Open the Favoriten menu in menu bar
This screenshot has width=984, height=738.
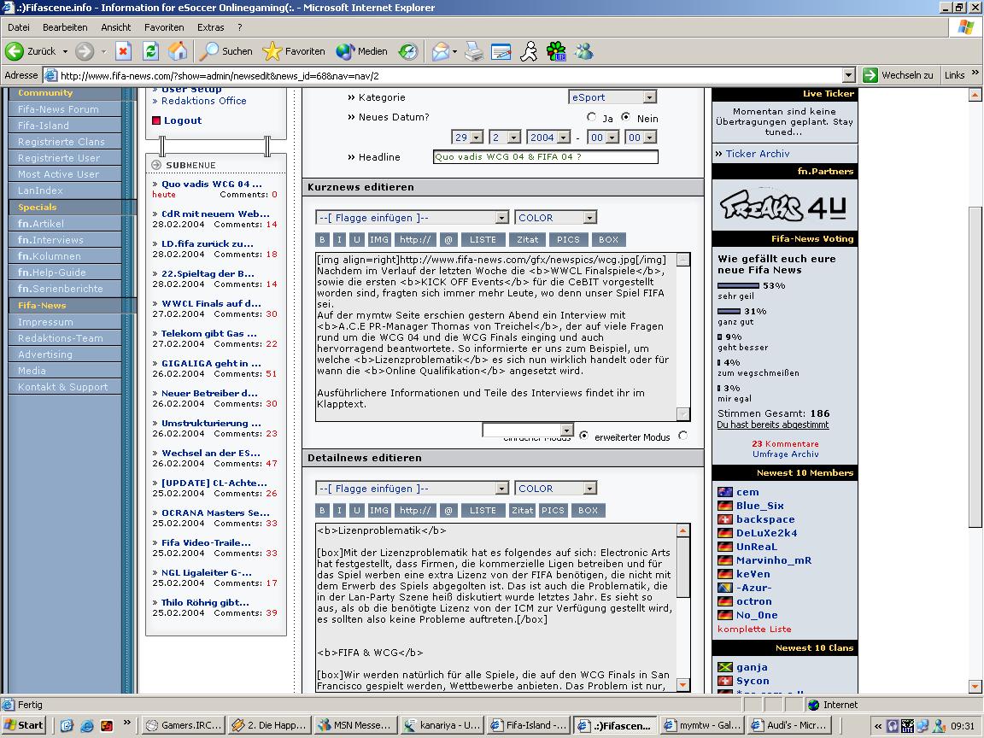click(x=164, y=27)
